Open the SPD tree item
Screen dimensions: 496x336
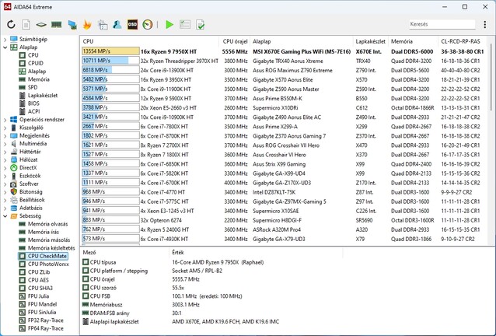(33, 87)
